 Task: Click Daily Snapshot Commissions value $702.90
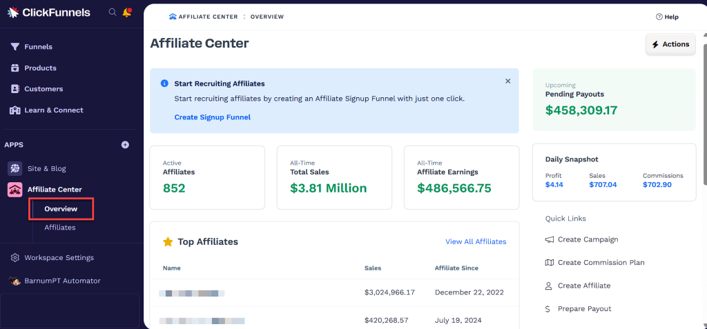click(x=657, y=184)
